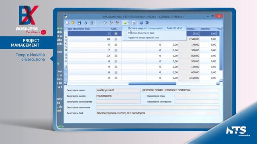The image size is (257, 144).
Task: Click the middle pencil edit toolbar icon
Action: coord(111,23)
